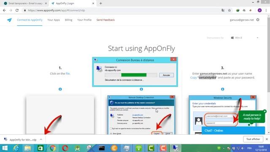Open a new browser tab

101,3
